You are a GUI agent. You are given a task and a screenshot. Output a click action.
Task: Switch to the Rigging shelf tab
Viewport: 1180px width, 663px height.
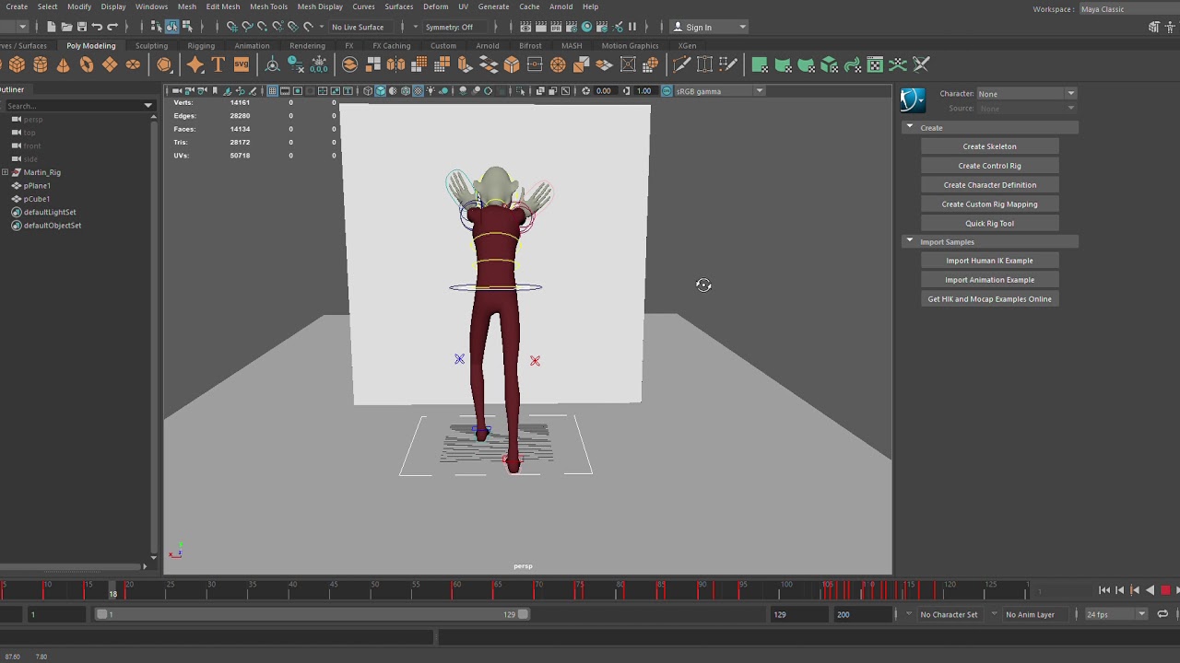[x=201, y=45]
